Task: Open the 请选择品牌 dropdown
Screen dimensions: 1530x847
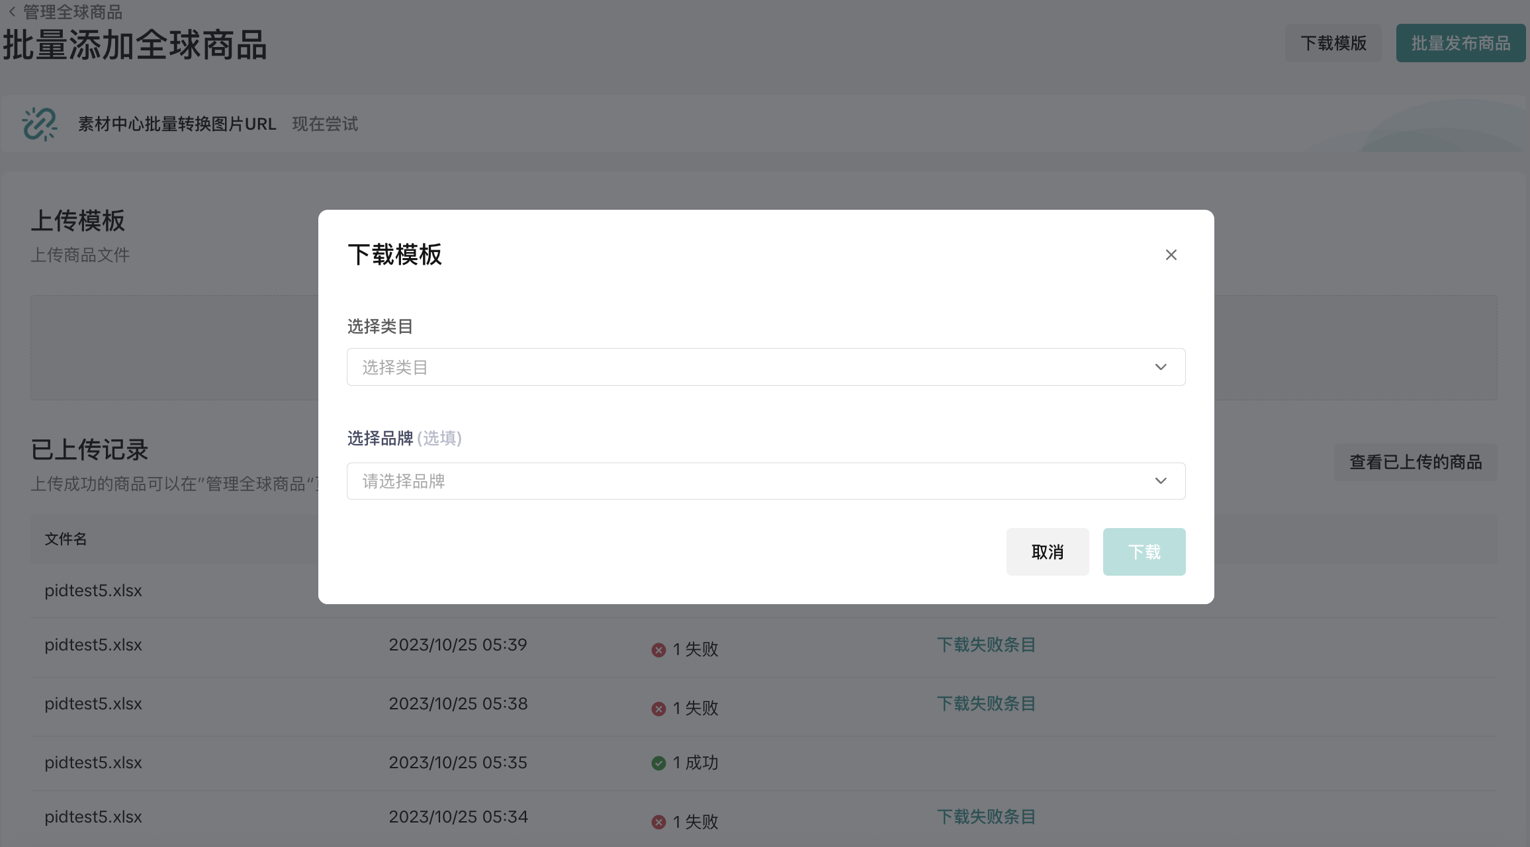Action: [766, 481]
